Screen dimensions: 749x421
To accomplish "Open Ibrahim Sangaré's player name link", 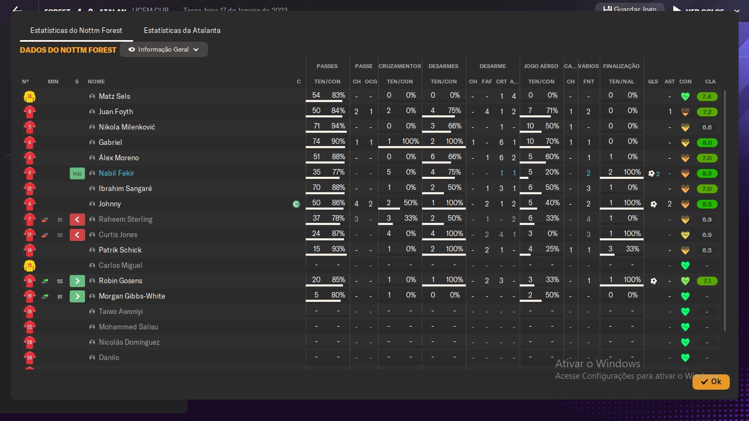I will [125, 189].
